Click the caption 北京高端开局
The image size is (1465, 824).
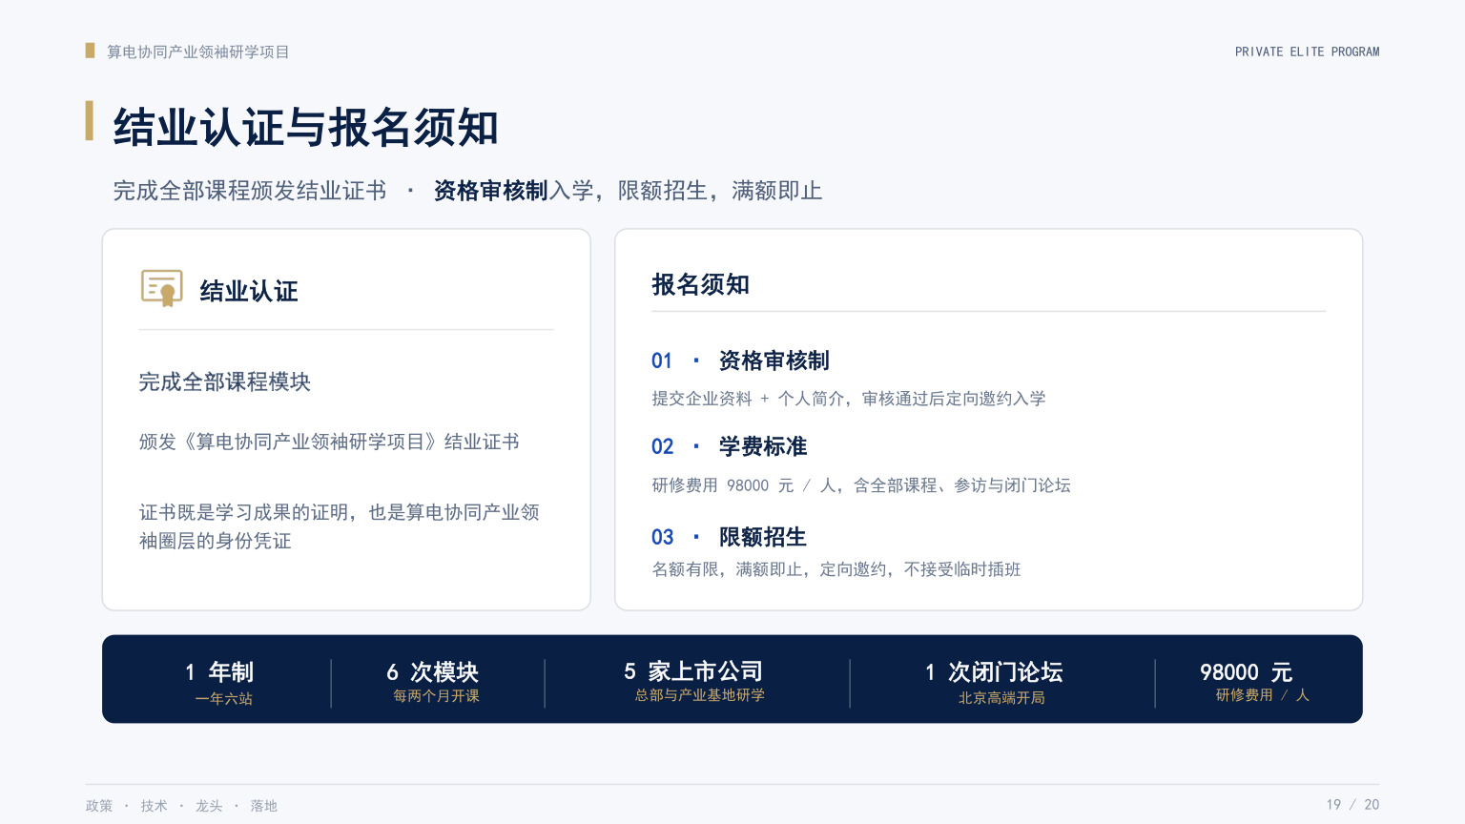click(x=1001, y=698)
